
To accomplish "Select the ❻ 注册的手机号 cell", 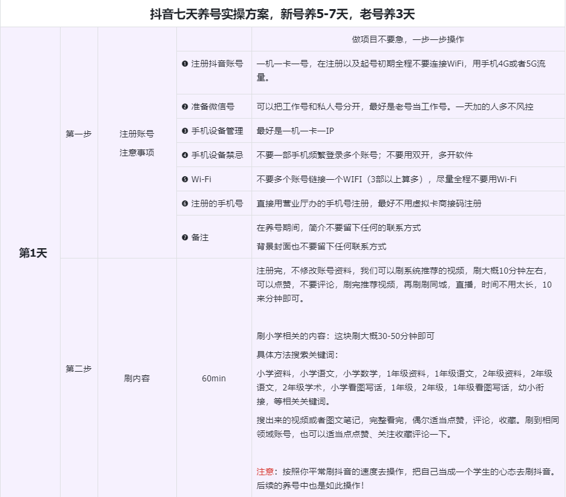I will (x=214, y=203).
